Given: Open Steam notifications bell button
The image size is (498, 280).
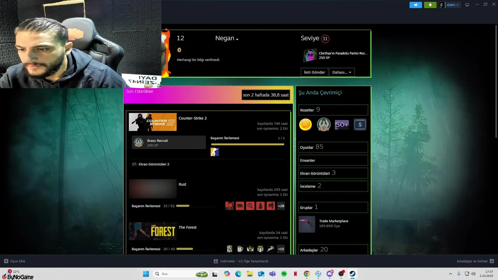Looking at the screenshot, I should pos(430,5).
